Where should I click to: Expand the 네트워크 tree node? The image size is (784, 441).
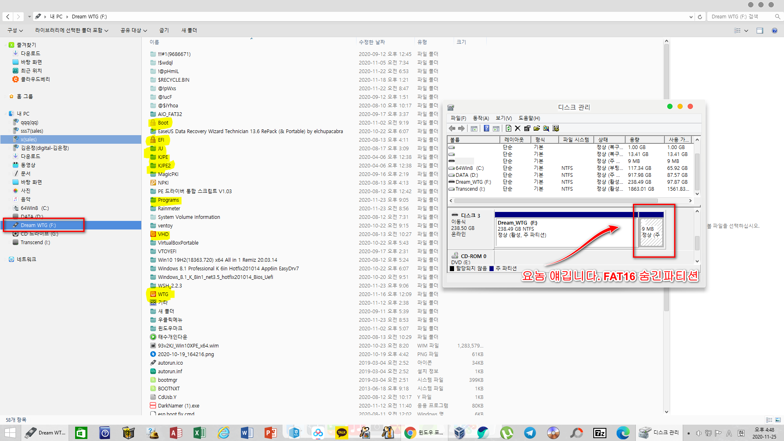click(5, 259)
